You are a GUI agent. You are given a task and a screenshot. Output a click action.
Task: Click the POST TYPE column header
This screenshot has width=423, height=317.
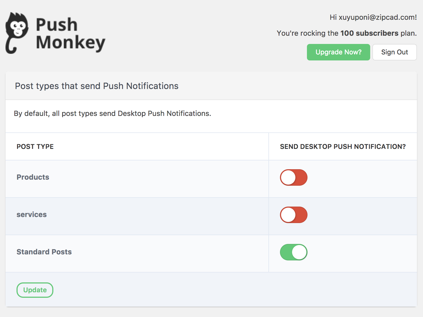35,147
